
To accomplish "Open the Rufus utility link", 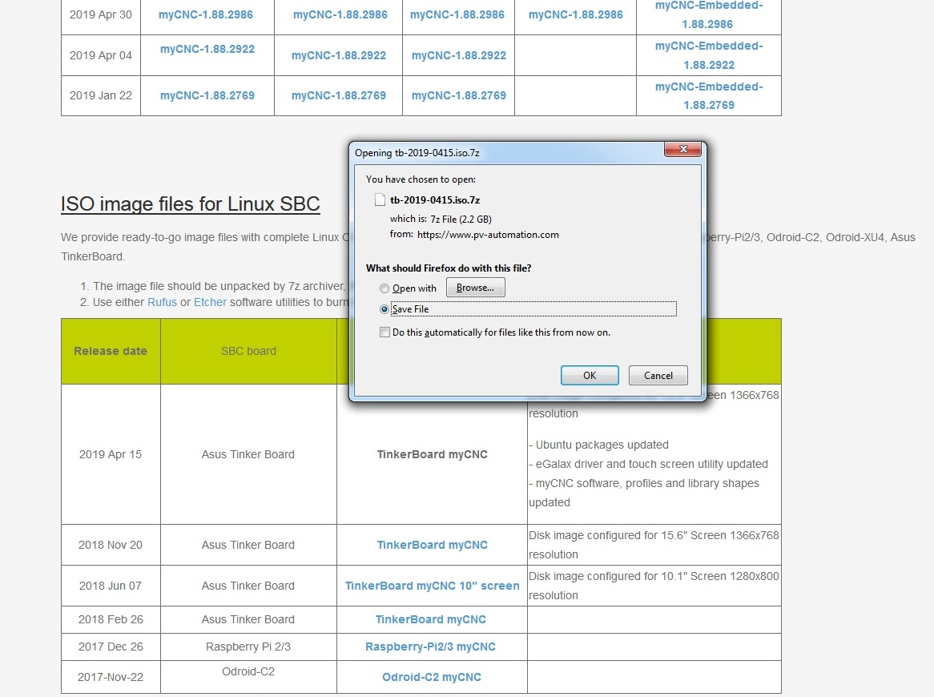I will 162,302.
